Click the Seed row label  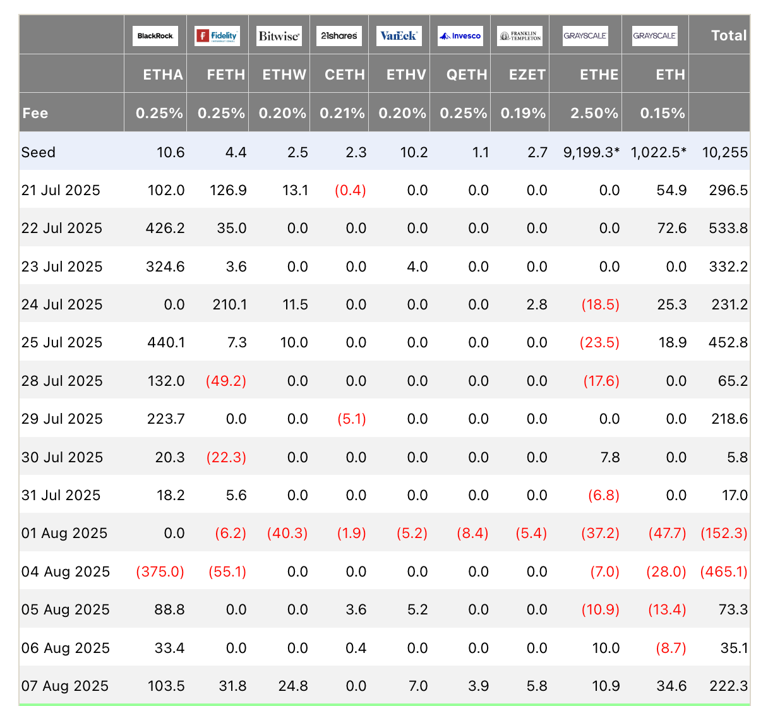(39, 152)
